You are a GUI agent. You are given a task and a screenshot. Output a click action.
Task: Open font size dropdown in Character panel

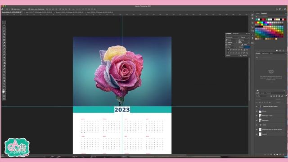pos(233,40)
